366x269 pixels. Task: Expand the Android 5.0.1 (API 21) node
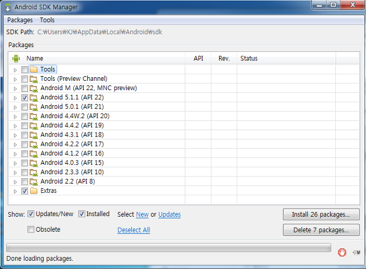click(15, 107)
